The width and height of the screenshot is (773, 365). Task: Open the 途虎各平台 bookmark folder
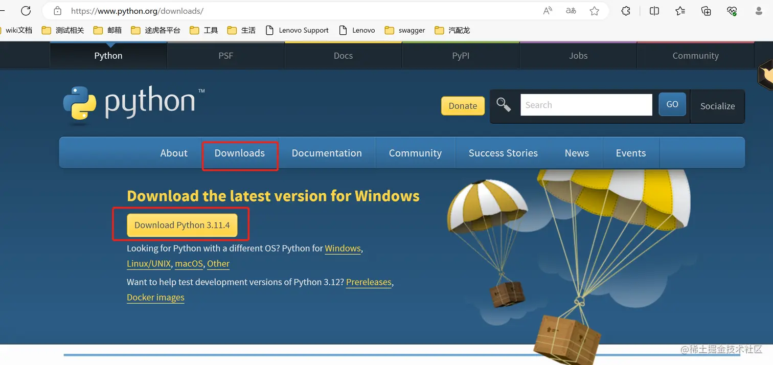pyautogui.click(x=156, y=30)
